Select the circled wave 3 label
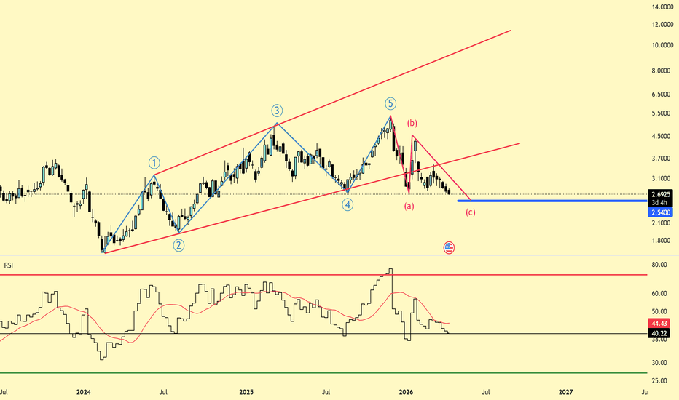The width and height of the screenshot is (679, 400). pyautogui.click(x=277, y=111)
